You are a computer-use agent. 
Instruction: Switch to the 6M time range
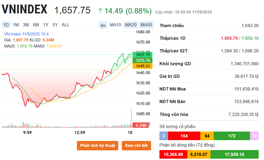click(x=36, y=25)
